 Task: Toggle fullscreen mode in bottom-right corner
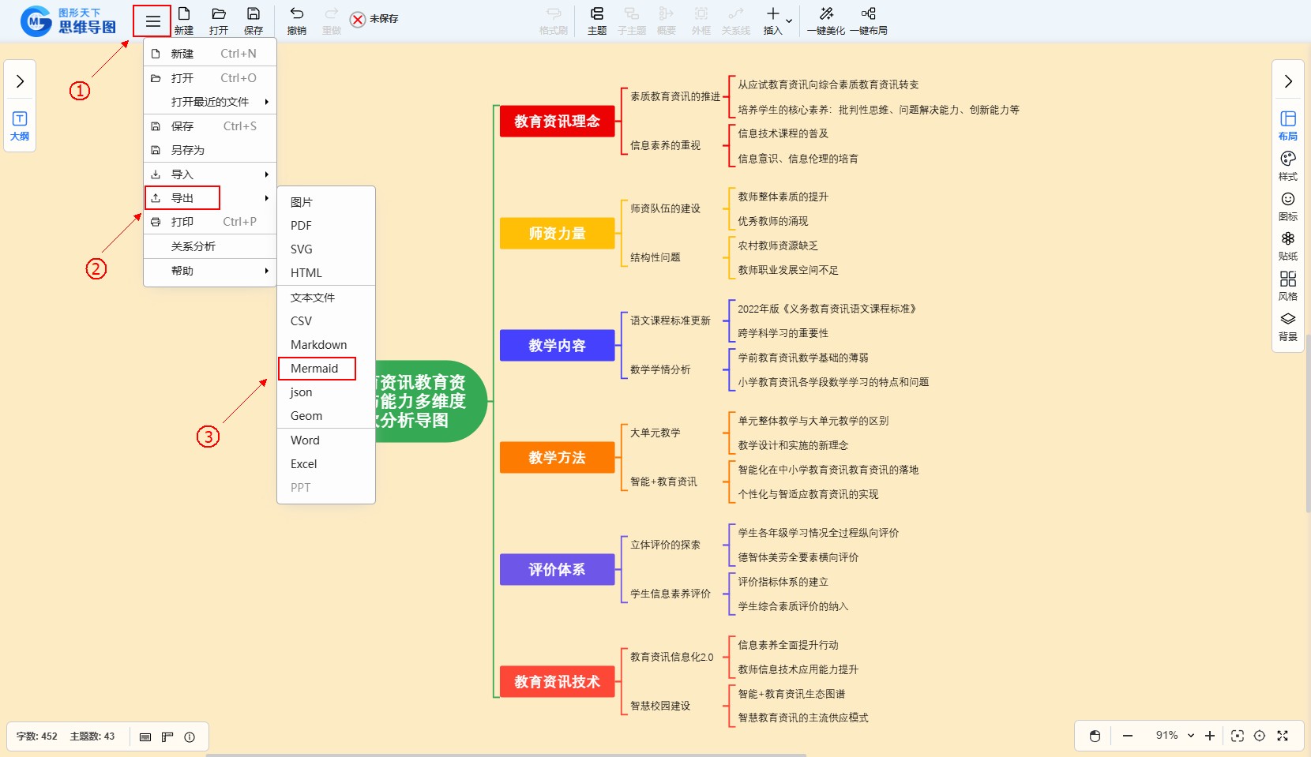[1283, 736]
